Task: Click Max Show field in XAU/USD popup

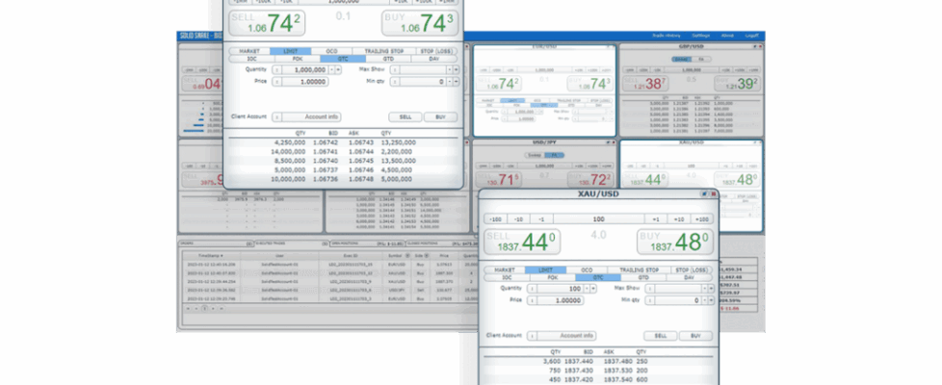Action: click(x=678, y=289)
